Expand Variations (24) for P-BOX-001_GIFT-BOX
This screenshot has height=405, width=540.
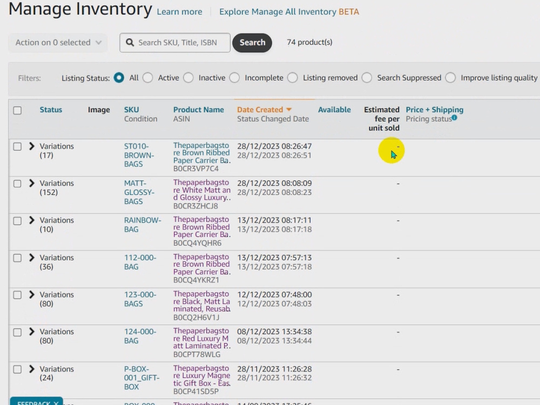32,369
